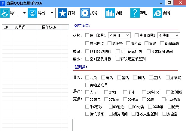
Task: Tick the 会员 sign-in checkbox
Action: tap(87, 78)
